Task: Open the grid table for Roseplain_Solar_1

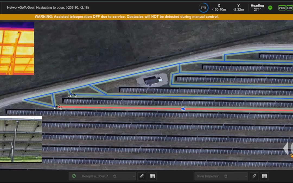Action: click(152, 176)
